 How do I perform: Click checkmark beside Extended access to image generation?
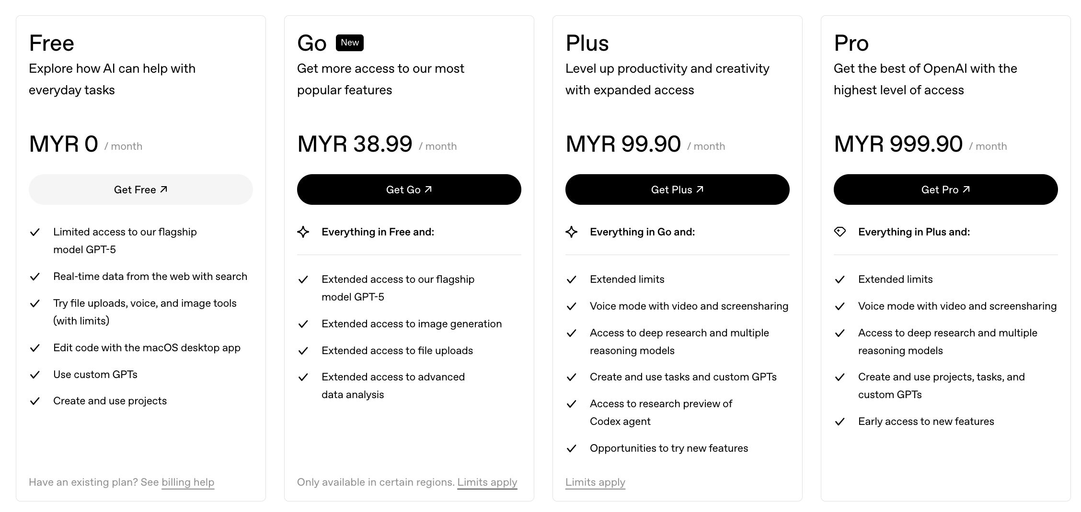(303, 324)
